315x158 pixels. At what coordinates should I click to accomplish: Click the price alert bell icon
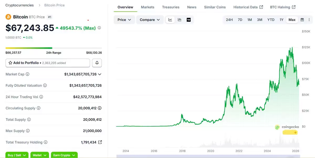[97, 63]
